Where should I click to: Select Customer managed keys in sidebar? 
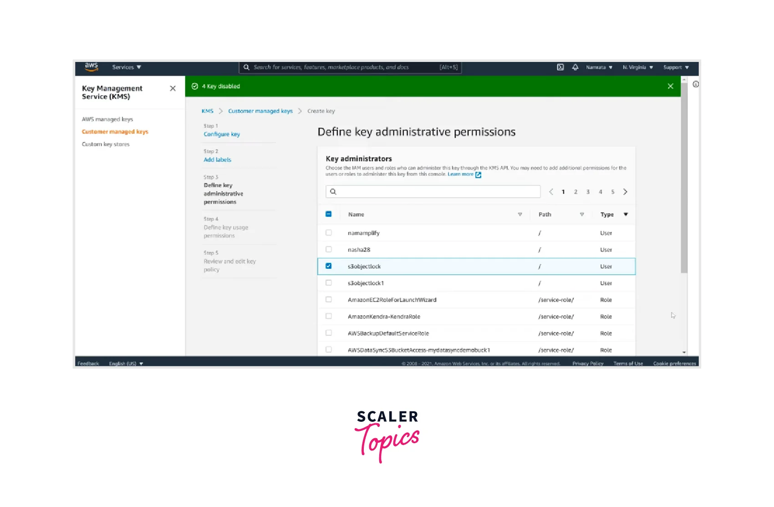[115, 132]
